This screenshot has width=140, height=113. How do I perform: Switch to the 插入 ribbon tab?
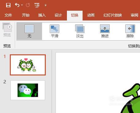42,15
